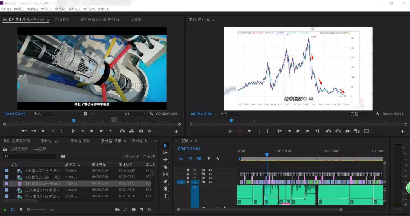The image size is (410, 216).
Task: Toggle comparison view in Source monitor
Action: 151,131
